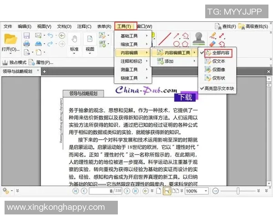Click the next view circled-arrow icon

(62, 44)
